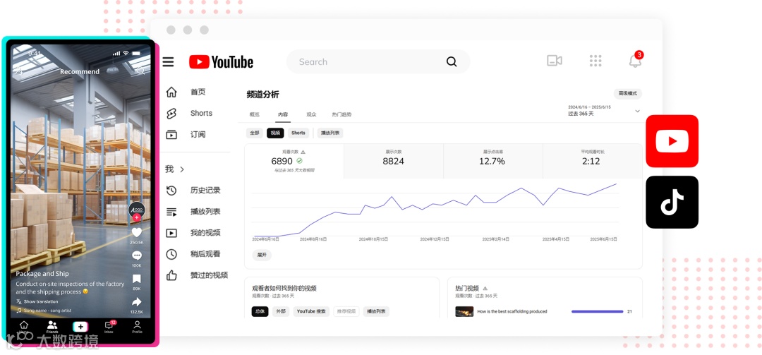The width and height of the screenshot is (762, 355).
Task: Switch to the 内容 analytics tab
Action: click(283, 115)
